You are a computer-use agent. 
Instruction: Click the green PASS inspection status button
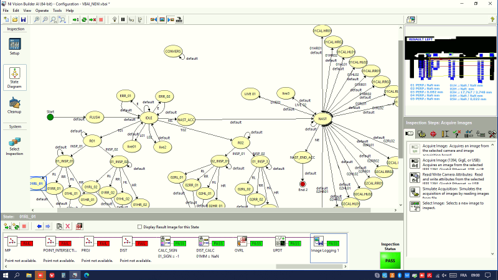(x=389, y=261)
